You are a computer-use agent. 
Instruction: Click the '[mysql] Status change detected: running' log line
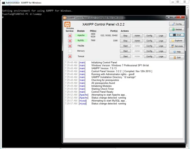coord(96,104)
